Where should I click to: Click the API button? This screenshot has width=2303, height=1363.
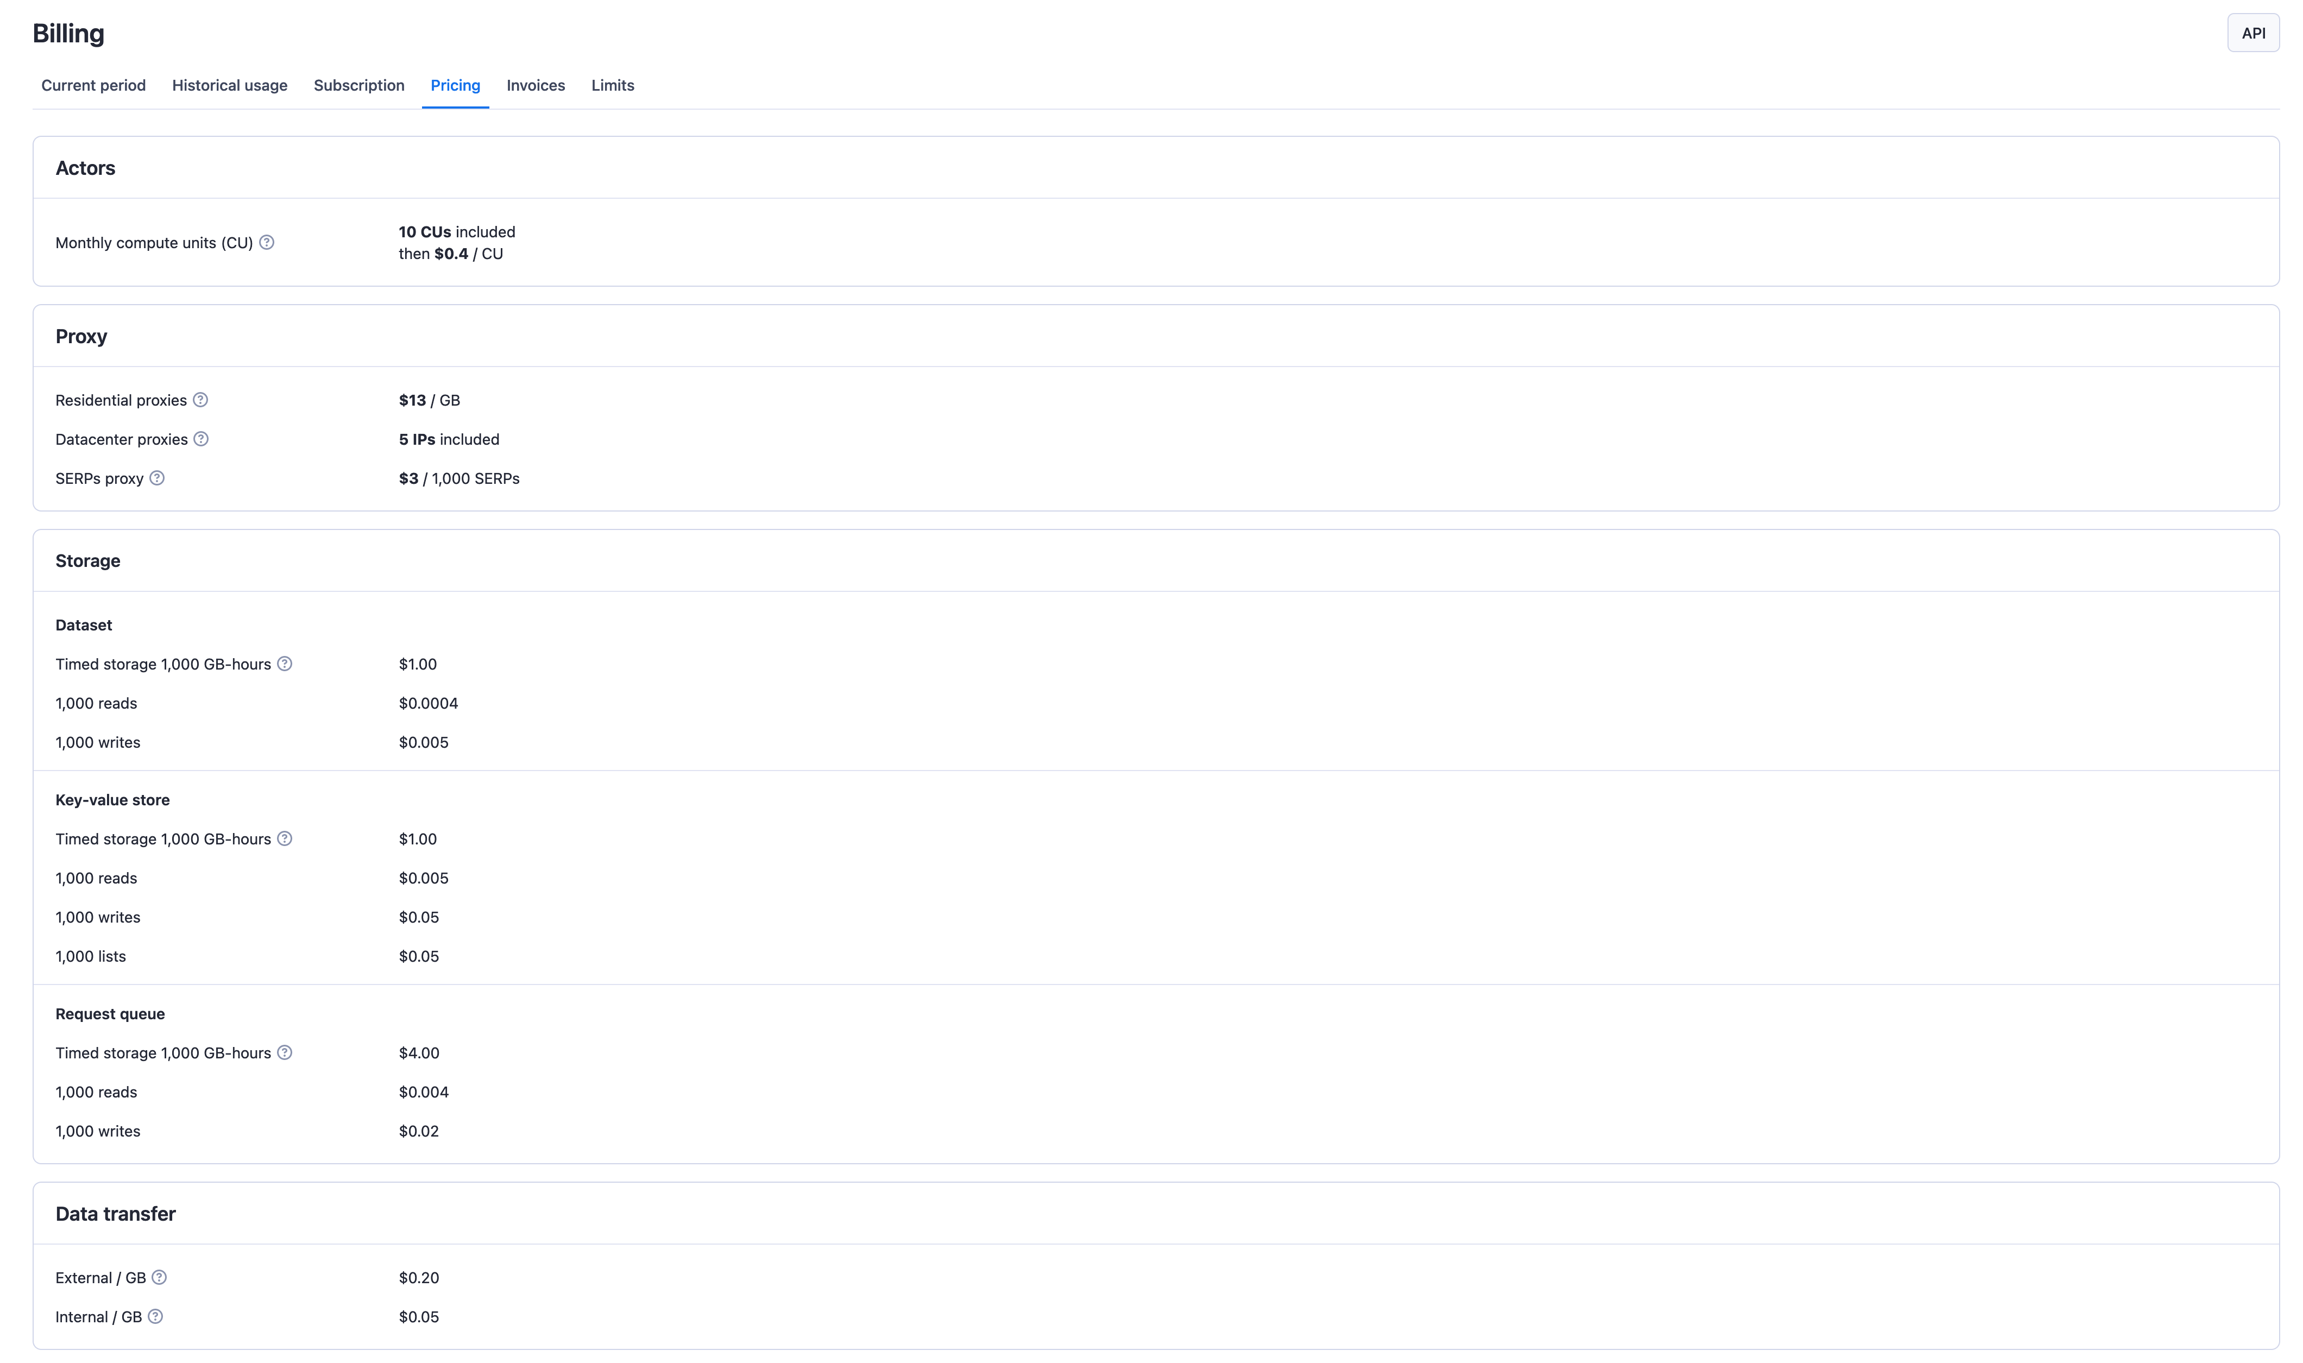point(2254,32)
